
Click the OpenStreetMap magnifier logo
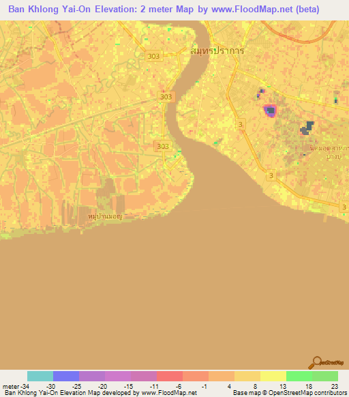tap(326, 363)
